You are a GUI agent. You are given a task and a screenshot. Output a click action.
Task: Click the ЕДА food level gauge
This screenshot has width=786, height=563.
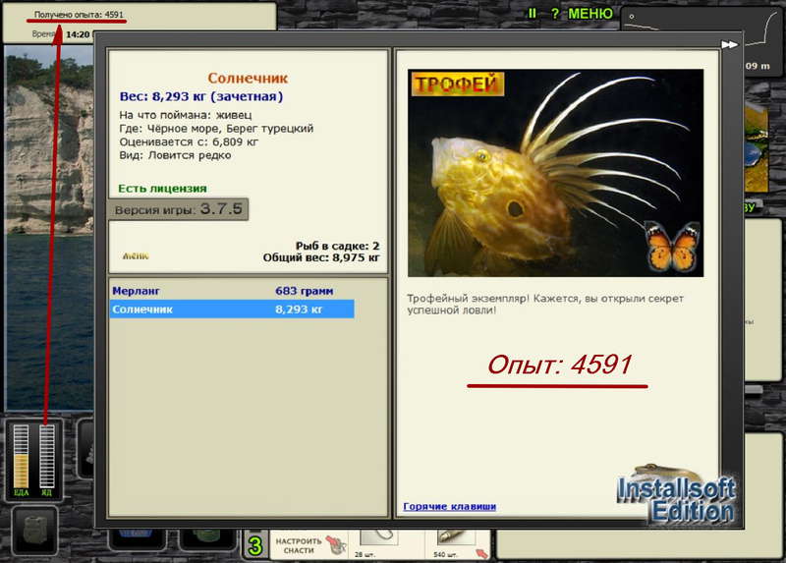(x=21, y=459)
